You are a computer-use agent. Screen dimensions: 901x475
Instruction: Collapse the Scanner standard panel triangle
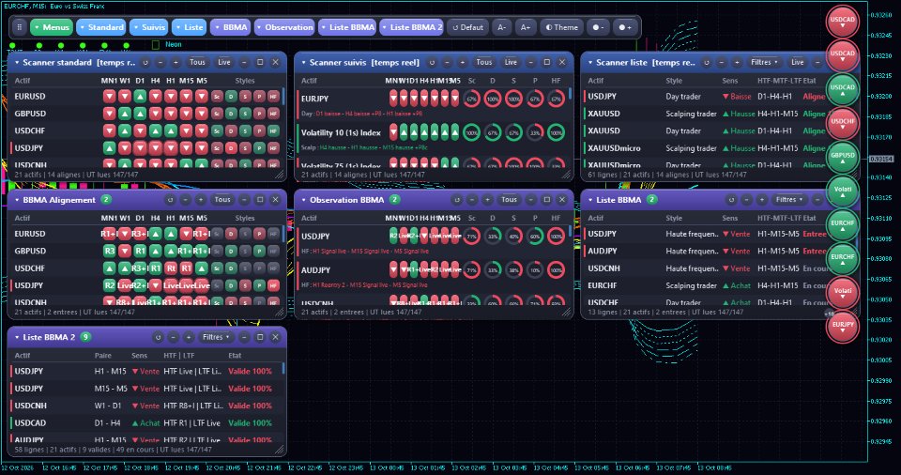[17, 62]
